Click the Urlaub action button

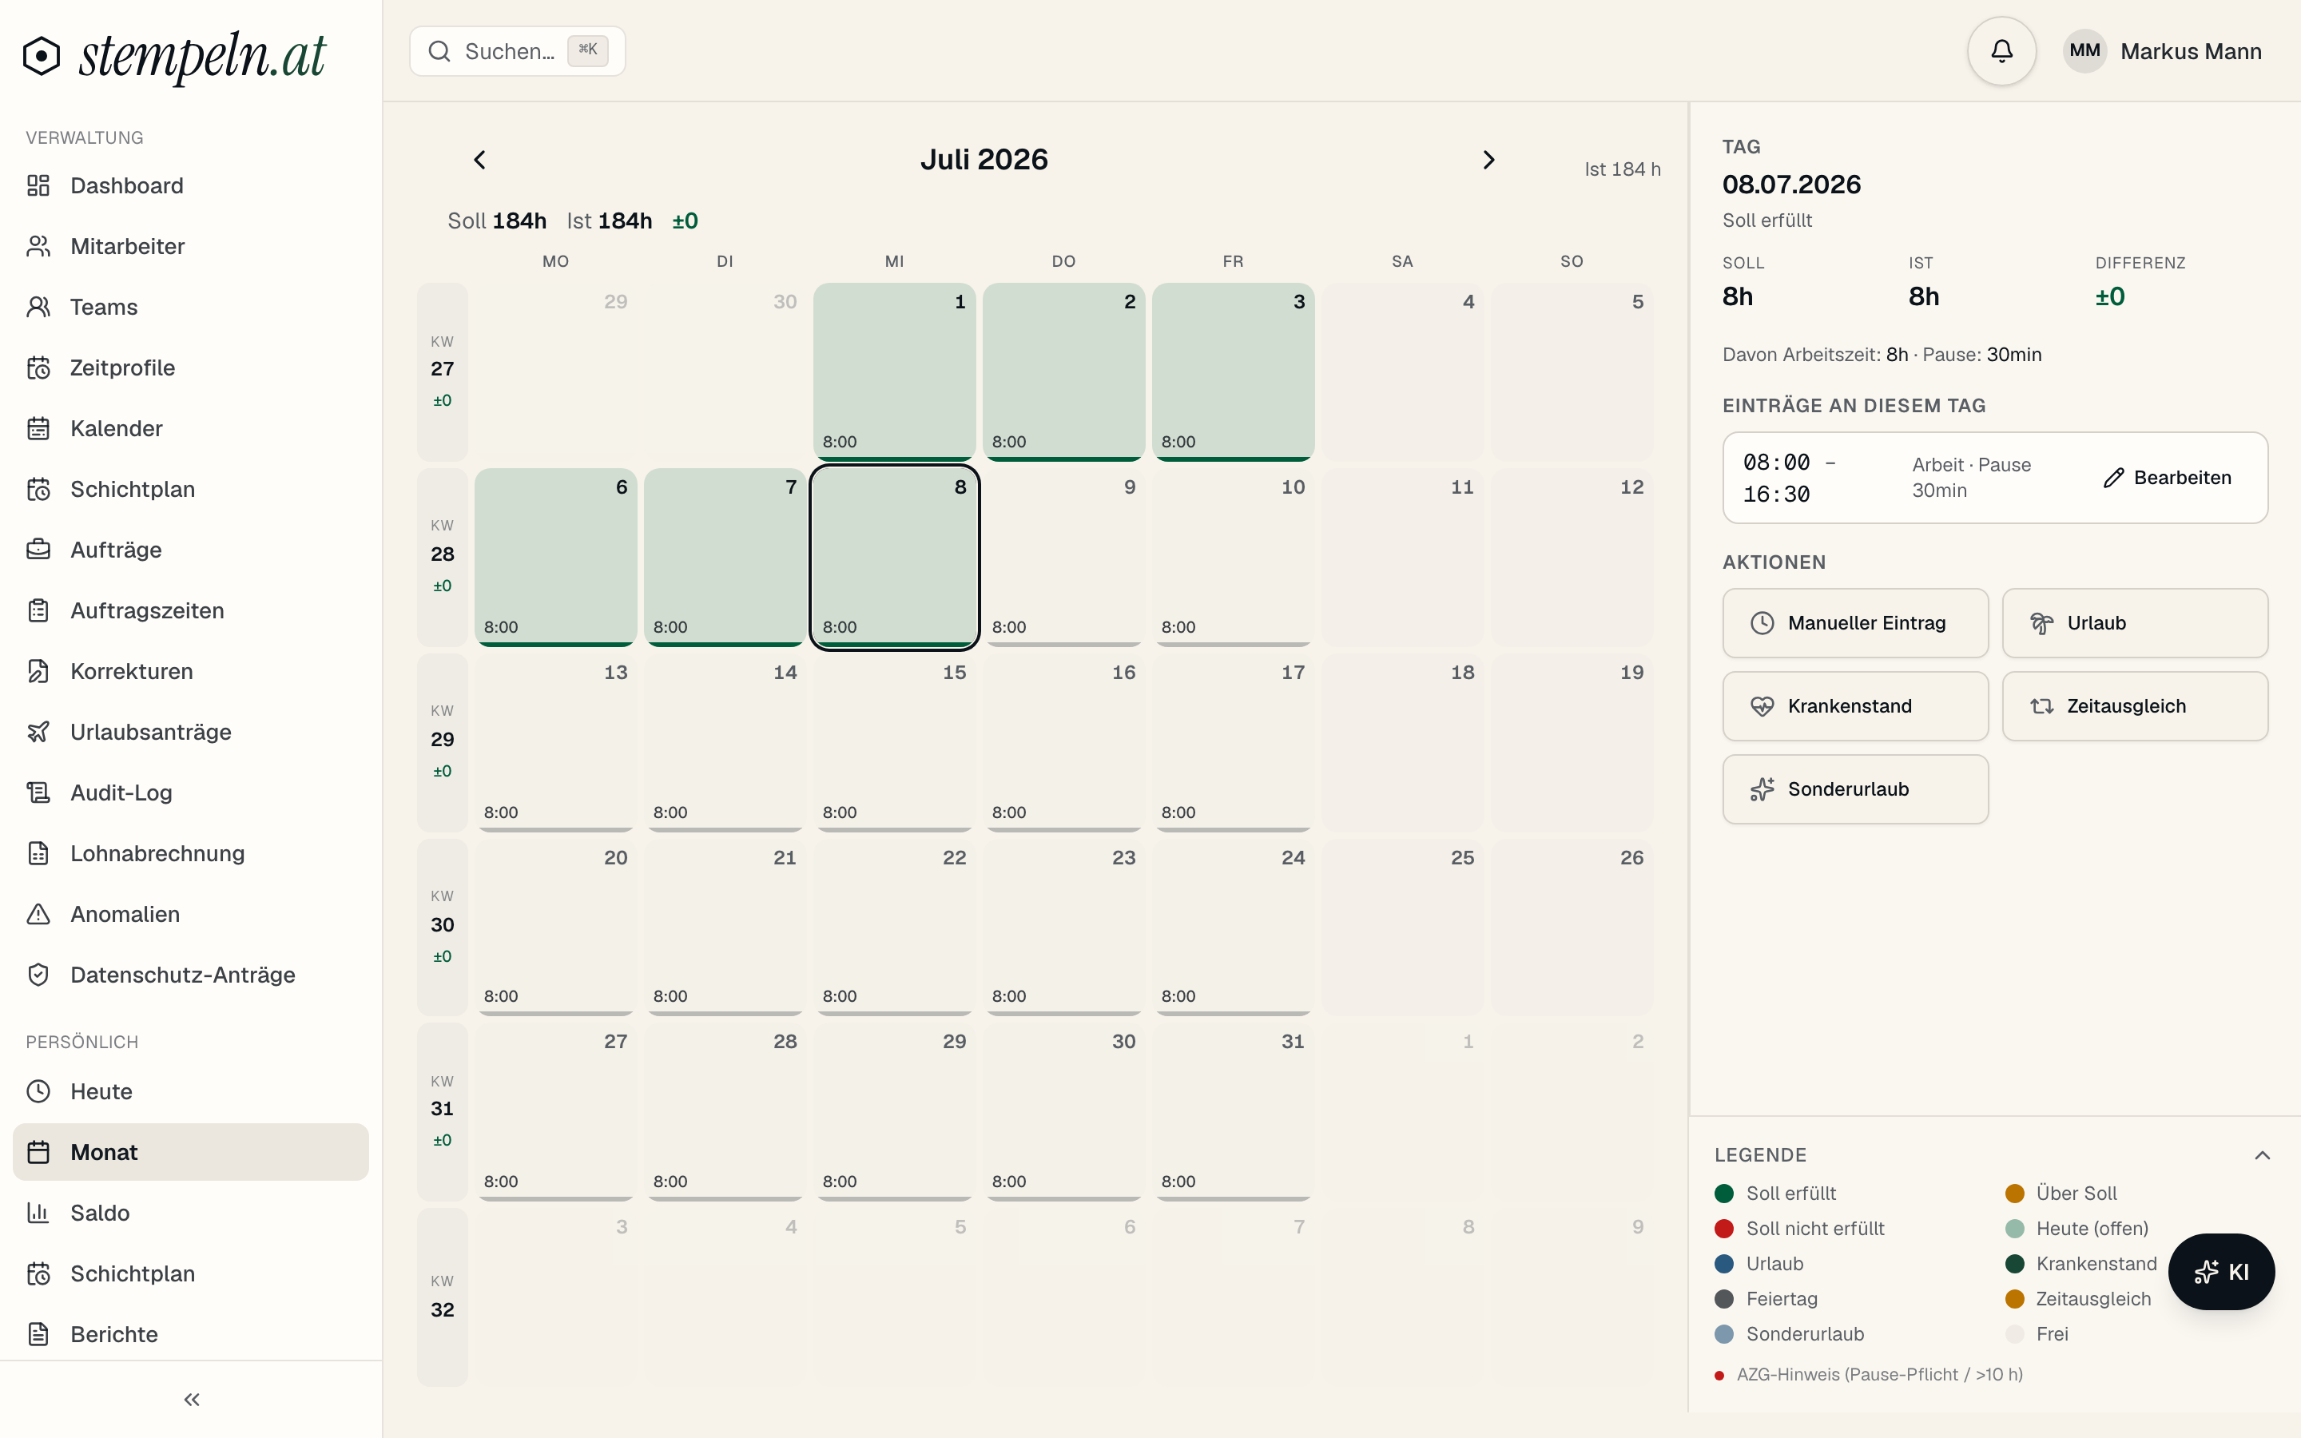(x=2135, y=623)
